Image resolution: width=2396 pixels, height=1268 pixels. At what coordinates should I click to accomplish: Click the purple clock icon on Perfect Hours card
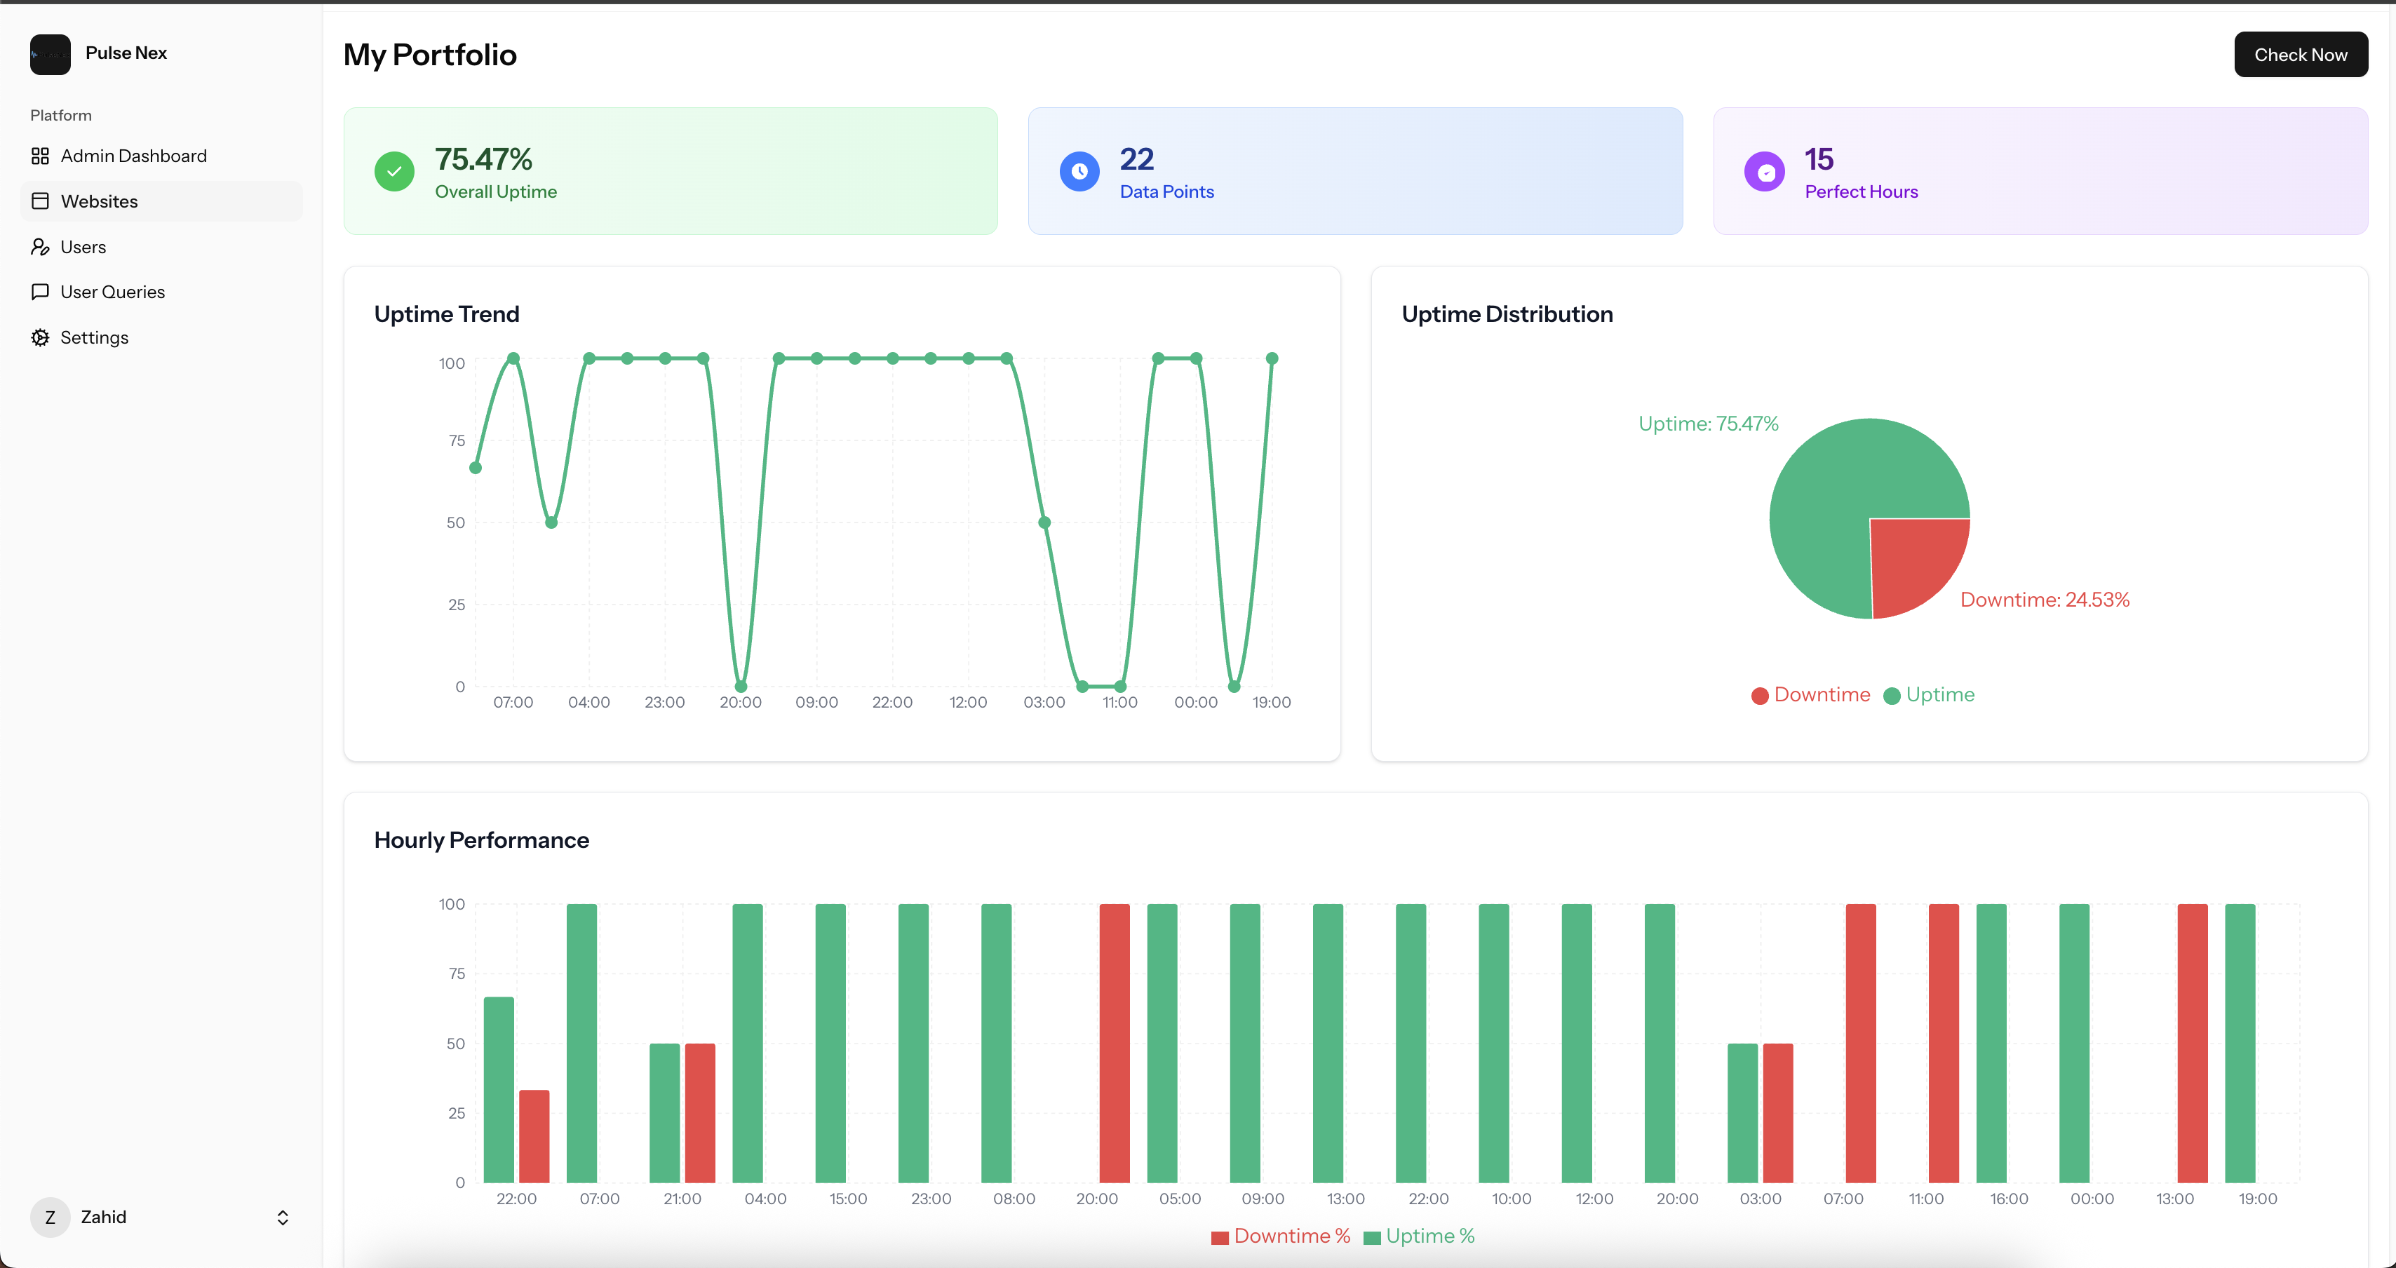point(1765,171)
